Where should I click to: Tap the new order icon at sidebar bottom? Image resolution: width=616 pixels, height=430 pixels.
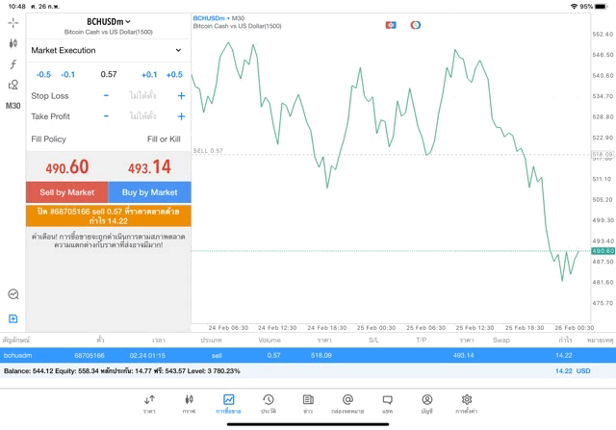(x=13, y=318)
